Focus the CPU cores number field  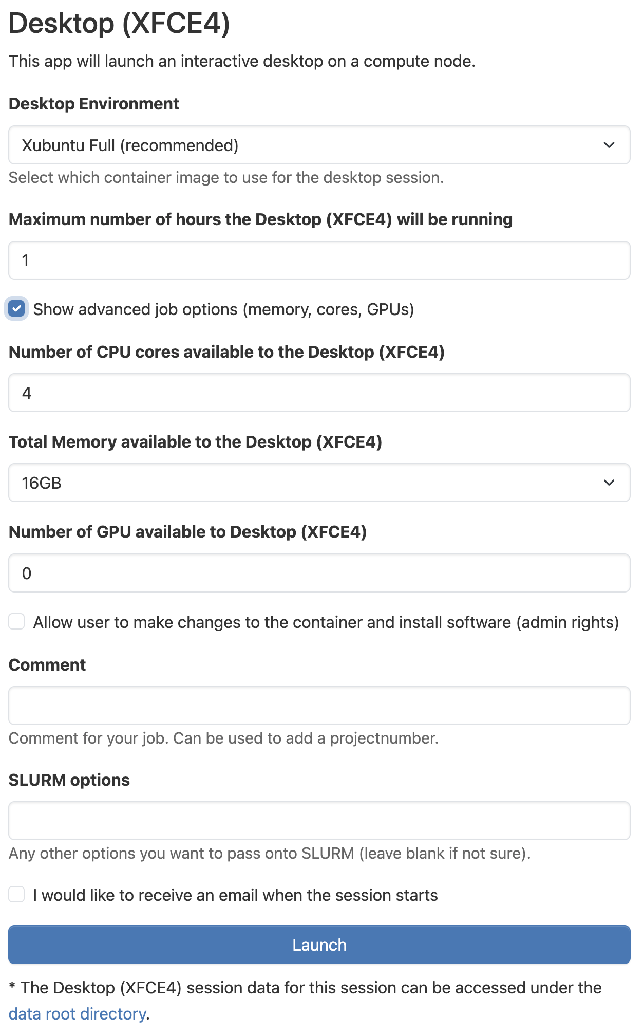pyautogui.click(x=318, y=393)
